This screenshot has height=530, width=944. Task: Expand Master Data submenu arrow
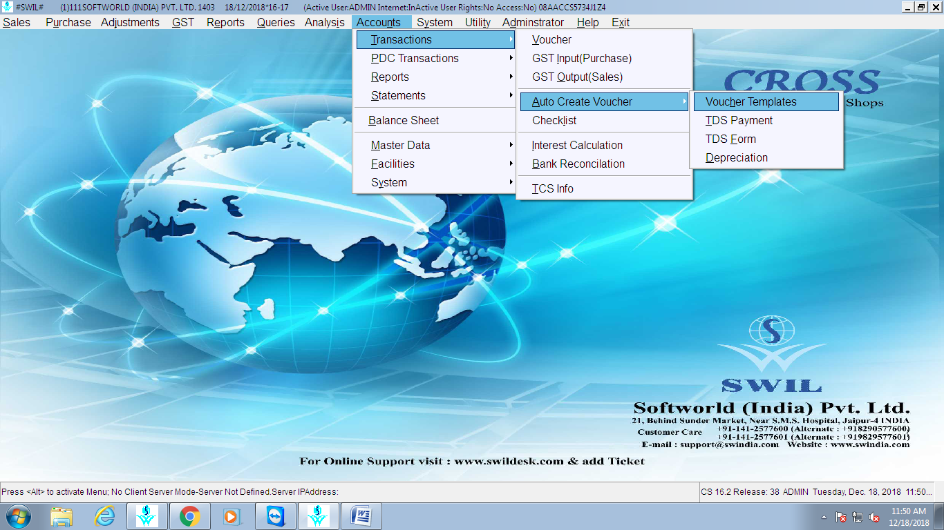511,146
